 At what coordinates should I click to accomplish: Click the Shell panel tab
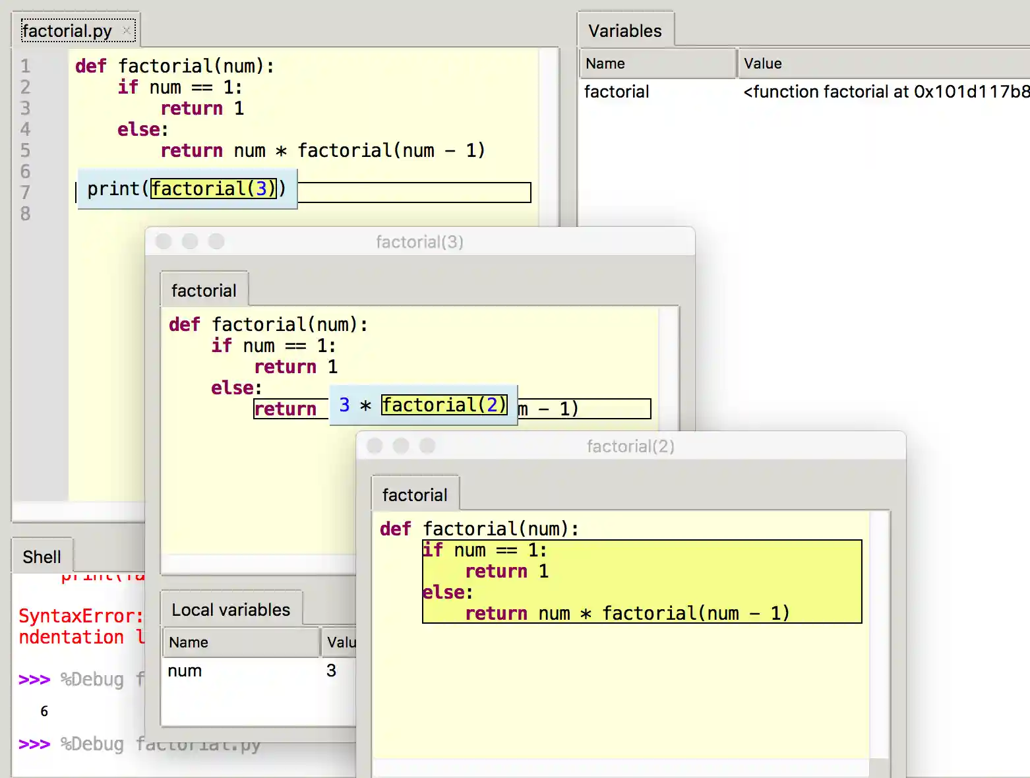(x=42, y=557)
